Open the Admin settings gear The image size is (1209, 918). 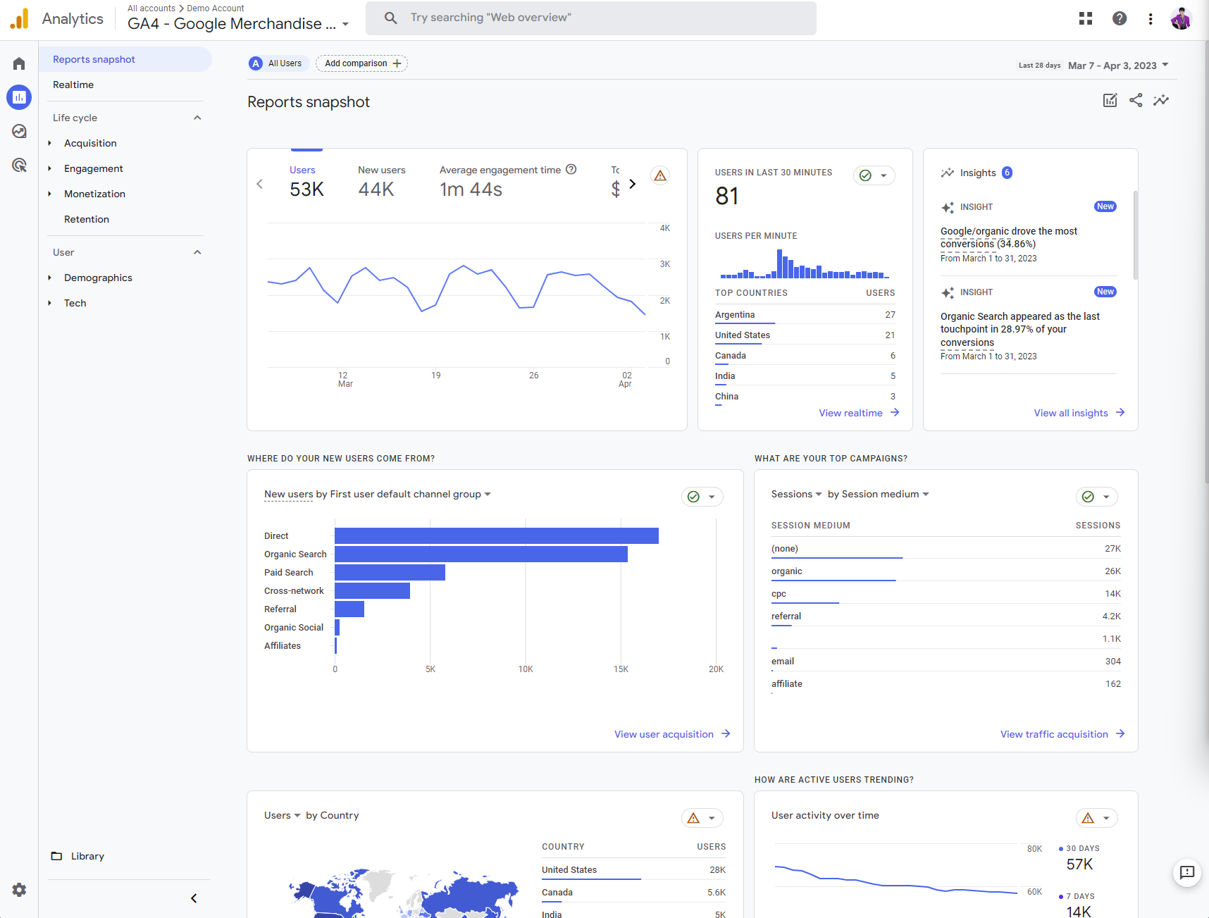[18, 890]
